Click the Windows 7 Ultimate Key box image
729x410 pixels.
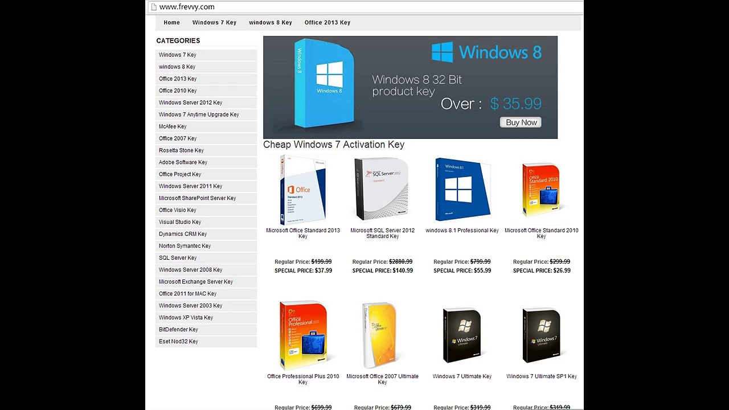(x=462, y=335)
